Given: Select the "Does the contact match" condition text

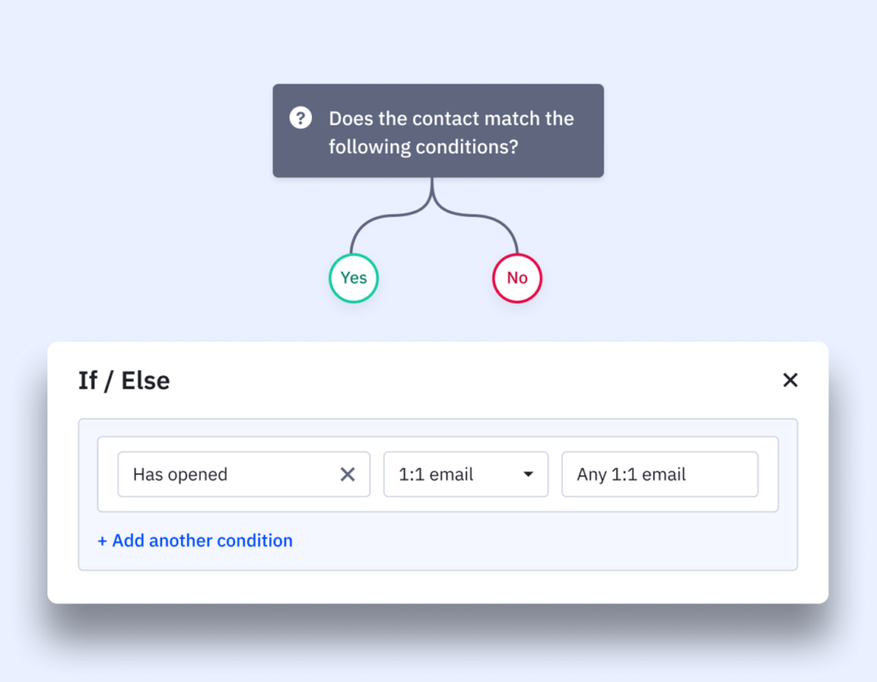Looking at the screenshot, I should point(451,119).
